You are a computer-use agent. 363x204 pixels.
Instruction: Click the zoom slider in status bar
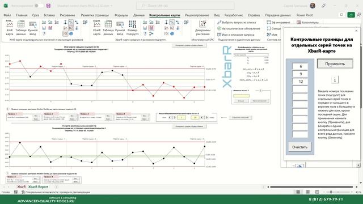click(x=331, y=192)
